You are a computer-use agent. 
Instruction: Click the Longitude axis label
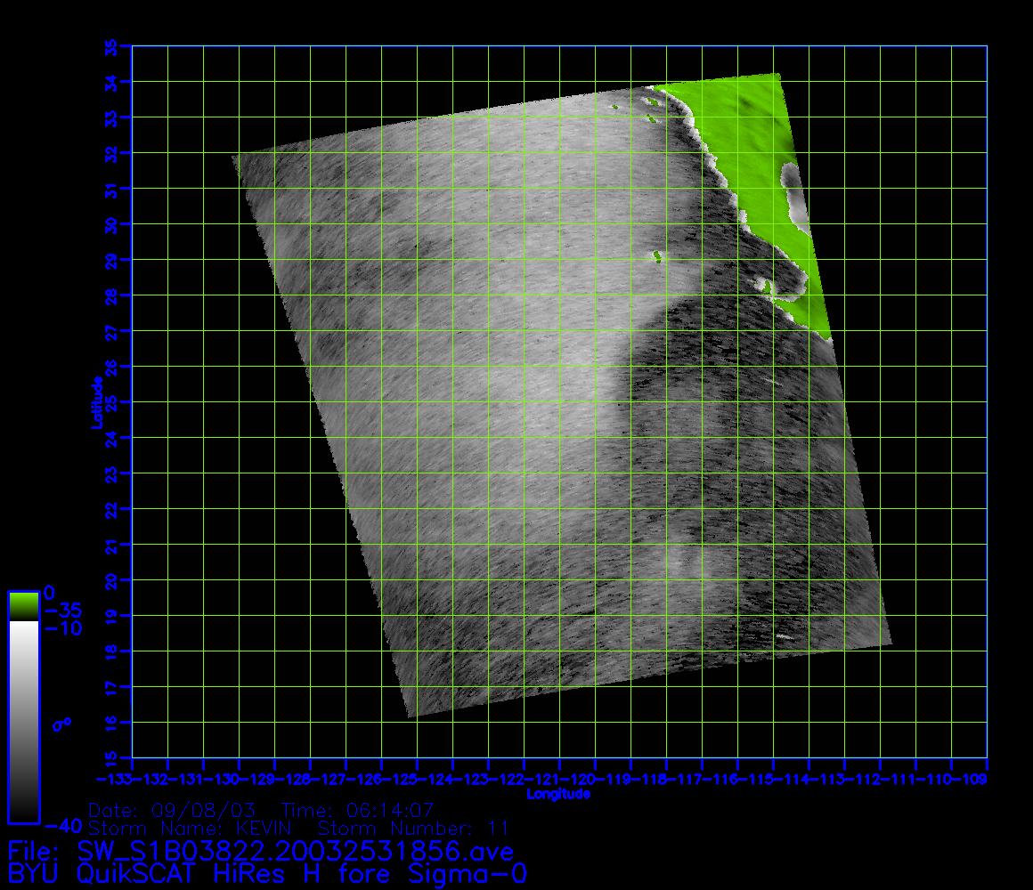558,794
